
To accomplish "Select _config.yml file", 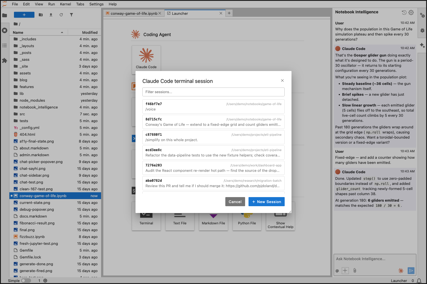I will click(55, 128).
